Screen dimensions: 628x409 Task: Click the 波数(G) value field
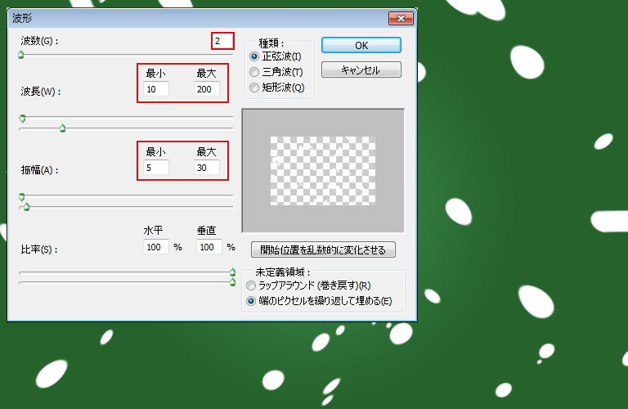click(x=222, y=41)
